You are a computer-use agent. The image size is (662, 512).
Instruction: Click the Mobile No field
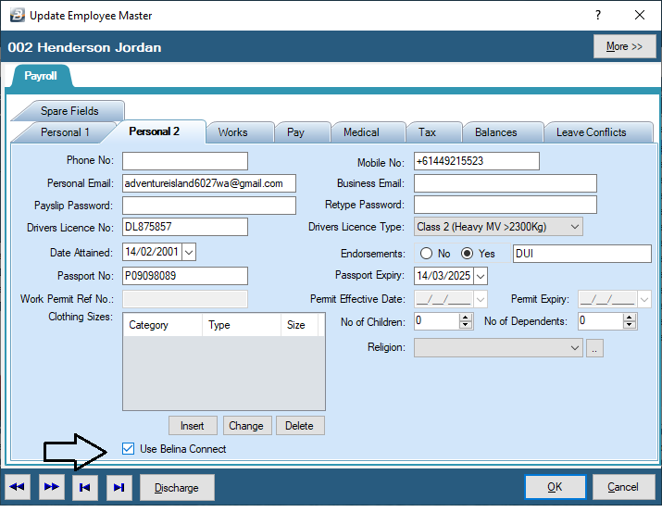coord(477,161)
